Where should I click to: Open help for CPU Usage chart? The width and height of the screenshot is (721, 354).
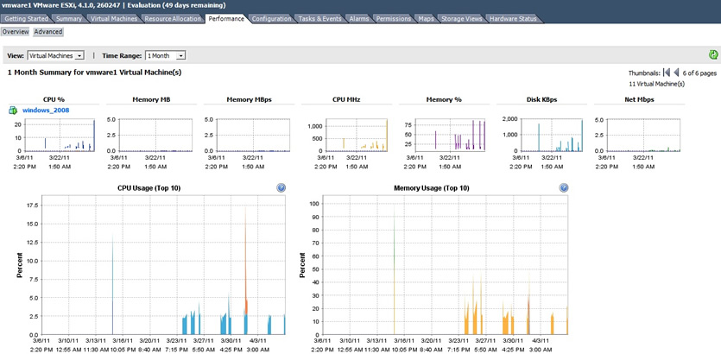tap(281, 187)
